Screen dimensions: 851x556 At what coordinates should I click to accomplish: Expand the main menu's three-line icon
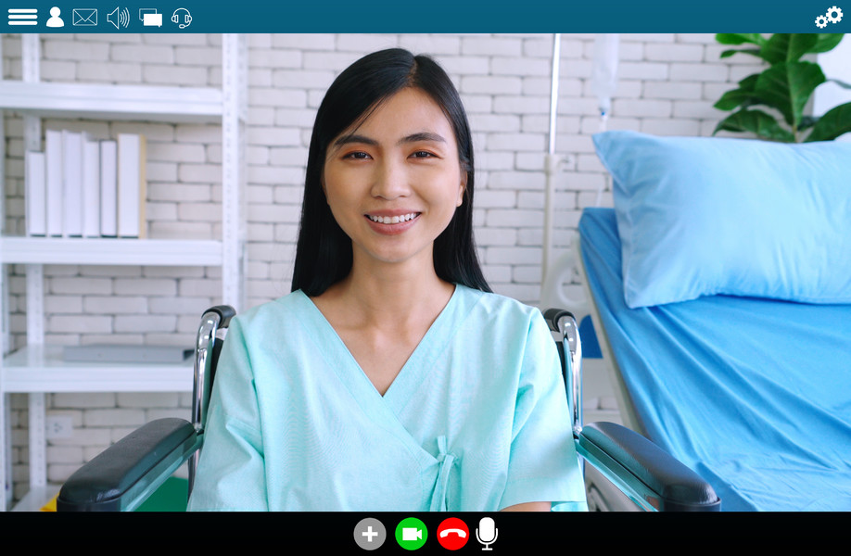pyautogui.click(x=22, y=18)
